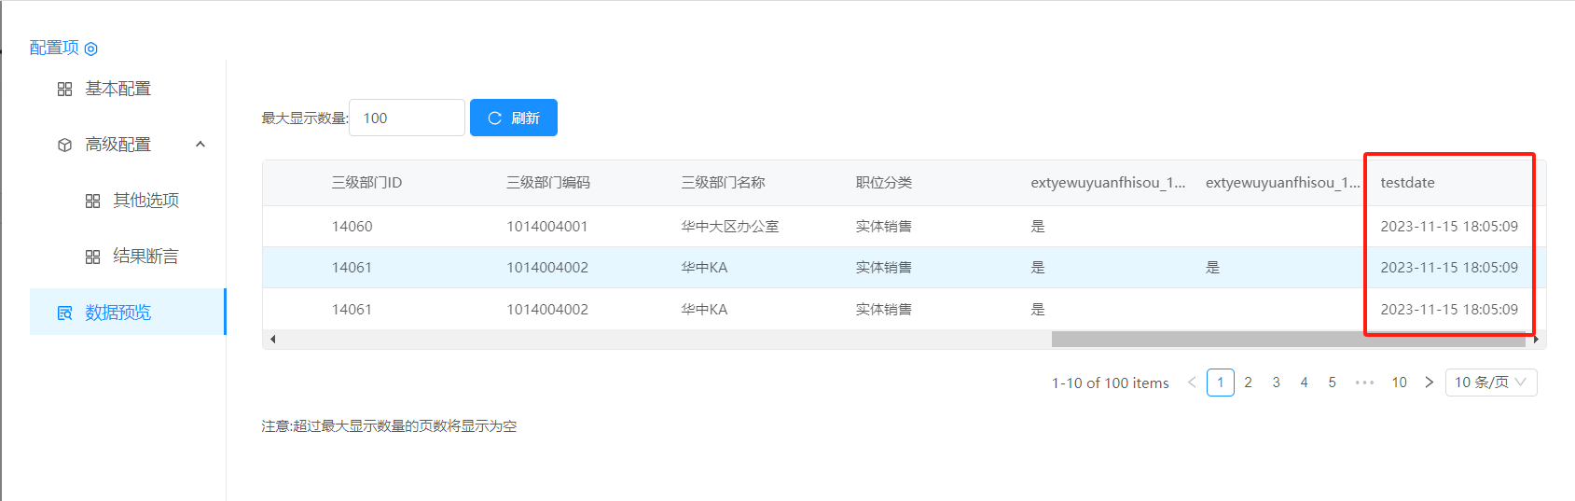Open the 10 条/页 page size dropdown
1575x501 pixels.
[x=1490, y=383]
